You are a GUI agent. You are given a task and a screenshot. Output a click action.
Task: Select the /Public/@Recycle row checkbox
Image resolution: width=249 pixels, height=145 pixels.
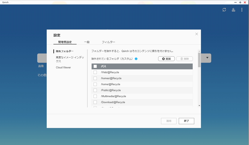point(95,90)
